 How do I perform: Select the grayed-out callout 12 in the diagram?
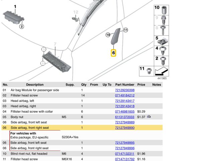(76, 12)
